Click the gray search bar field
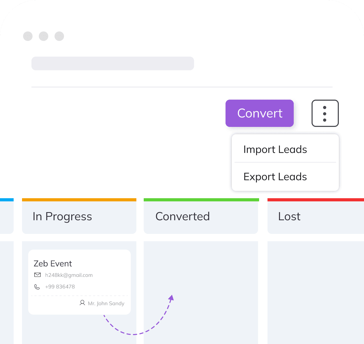Screen dimensions: 364x344 pyautogui.click(x=113, y=63)
